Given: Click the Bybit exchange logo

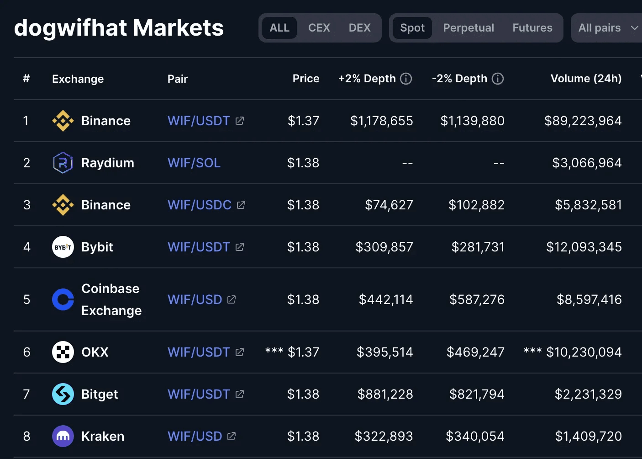Looking at the screenshot, I should [63, 247].
